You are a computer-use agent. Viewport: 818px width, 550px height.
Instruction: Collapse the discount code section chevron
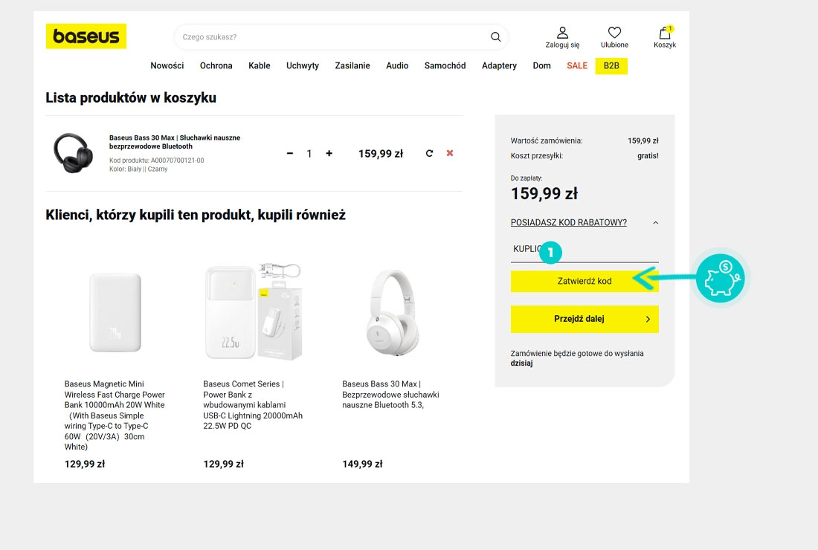(x=655, y=223)
